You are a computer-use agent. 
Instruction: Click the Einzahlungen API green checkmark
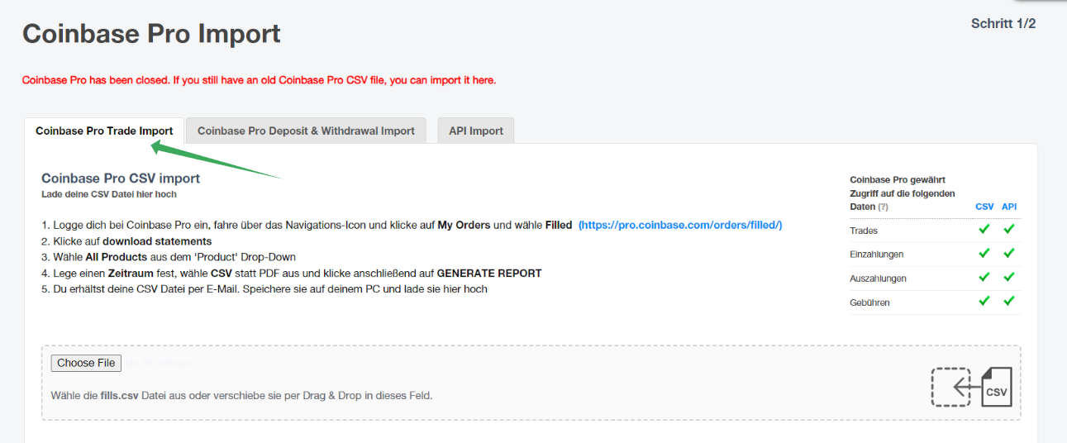click(x=1009, y=254)
